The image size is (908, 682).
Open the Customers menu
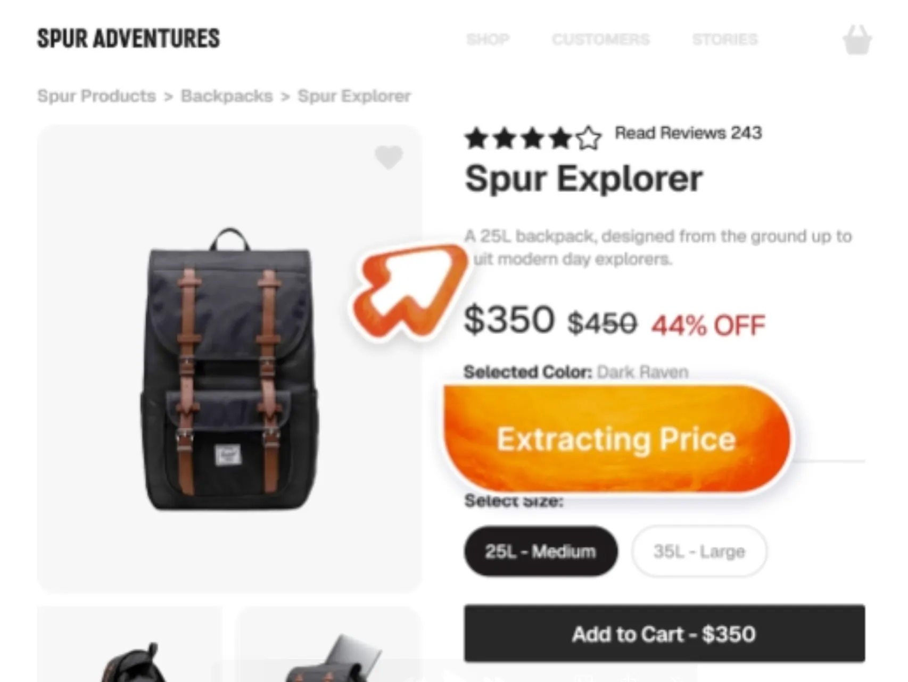pos(601,39)
